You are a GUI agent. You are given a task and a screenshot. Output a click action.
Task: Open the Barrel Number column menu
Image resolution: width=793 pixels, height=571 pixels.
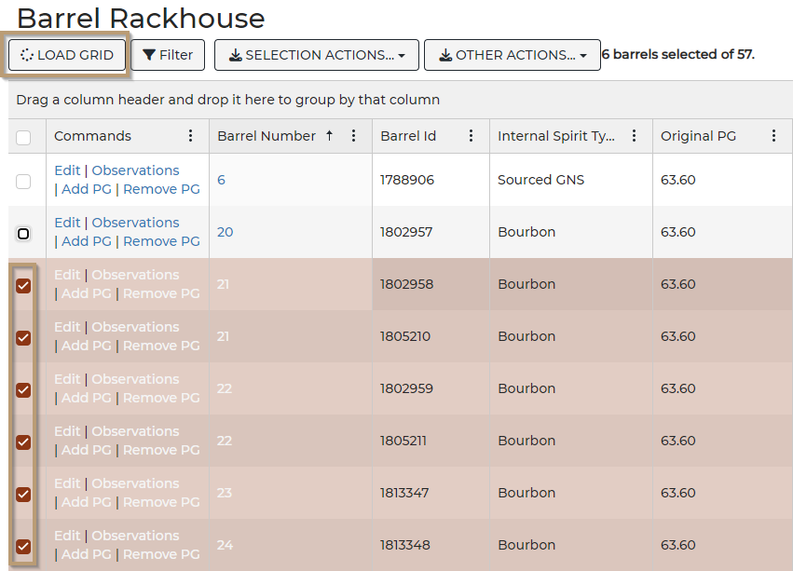click(353, 135)
